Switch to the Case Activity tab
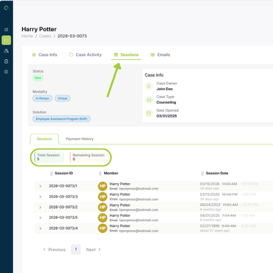This screenshot has height=273, width=273. [85, 55]
